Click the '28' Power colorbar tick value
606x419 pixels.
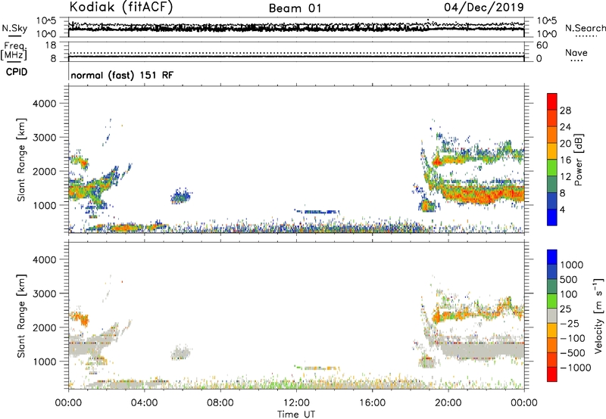[565, 110]
